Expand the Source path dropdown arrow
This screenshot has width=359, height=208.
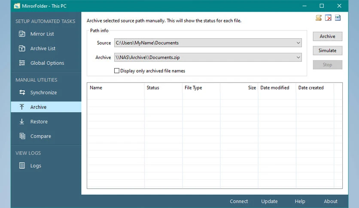(x=298, y=43)
